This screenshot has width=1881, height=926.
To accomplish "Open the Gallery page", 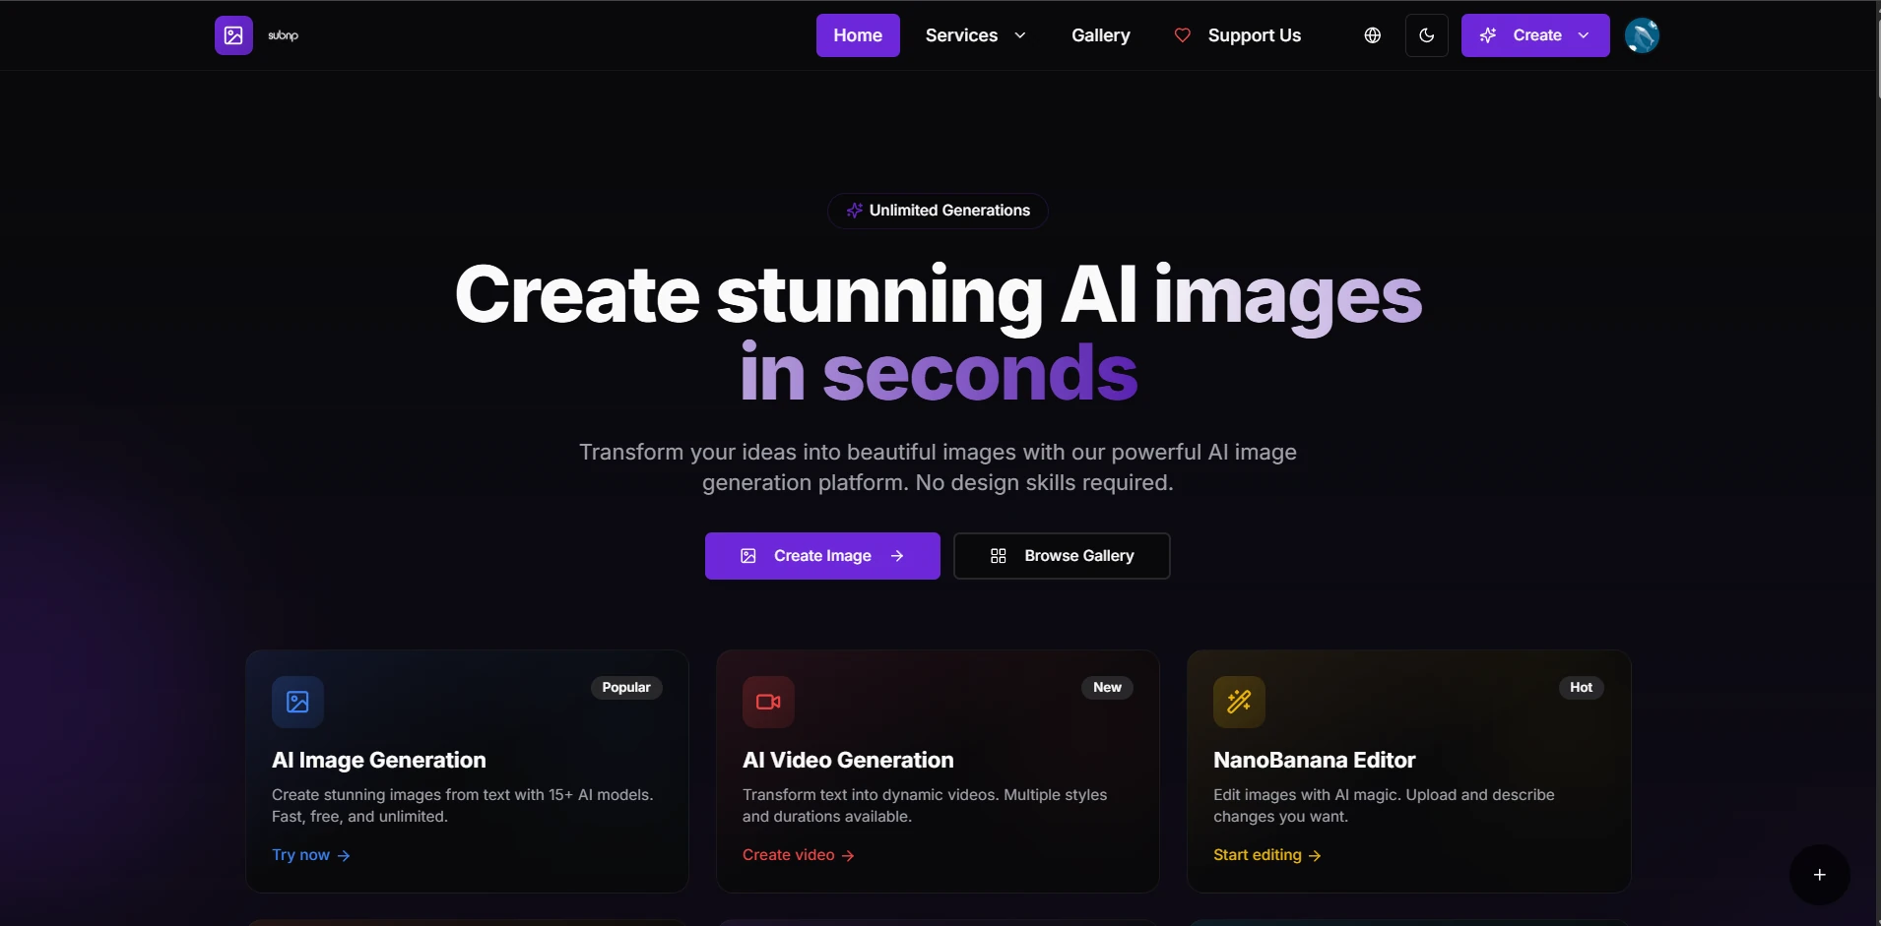I will pyautogui.click(x=1100, y=35).
